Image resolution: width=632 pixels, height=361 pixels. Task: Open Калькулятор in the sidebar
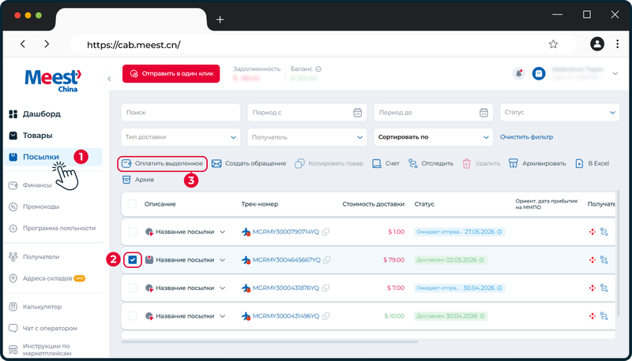click(x=36, y=307)
